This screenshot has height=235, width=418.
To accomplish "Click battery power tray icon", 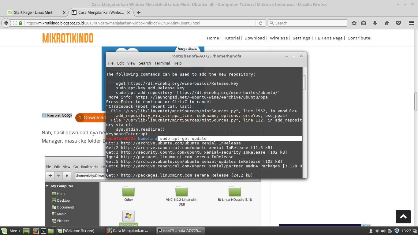I will [390, 231].
